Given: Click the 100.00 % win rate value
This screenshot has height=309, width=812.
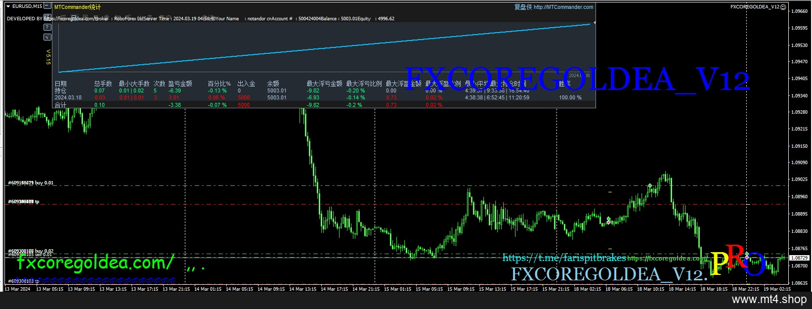Looking at the screenshot, I should coord(570,97).
